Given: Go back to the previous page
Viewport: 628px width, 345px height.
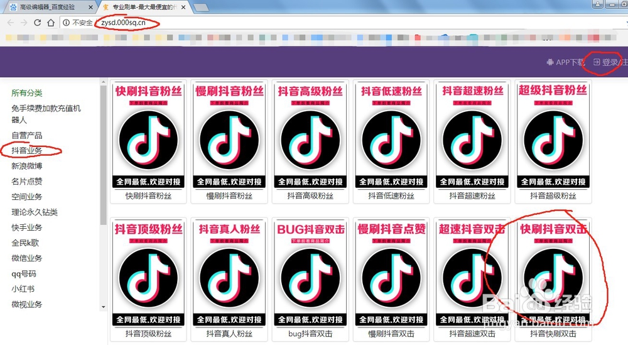Looking at the screenshot, I should pyautogui.click(x=11, y=23).
